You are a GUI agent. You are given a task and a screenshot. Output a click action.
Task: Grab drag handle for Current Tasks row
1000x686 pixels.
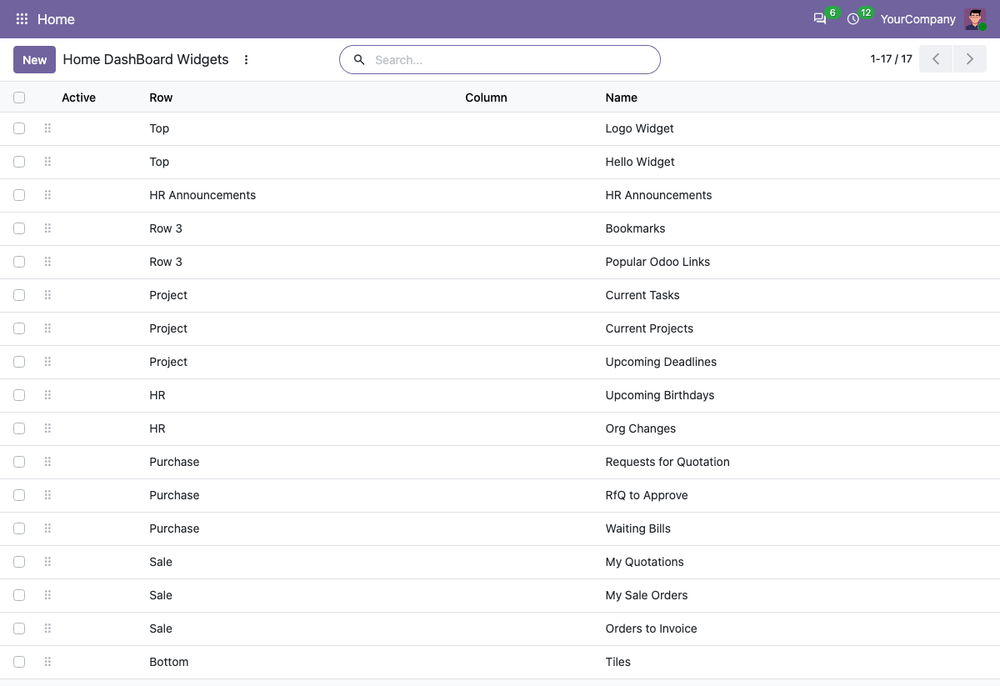47,295
